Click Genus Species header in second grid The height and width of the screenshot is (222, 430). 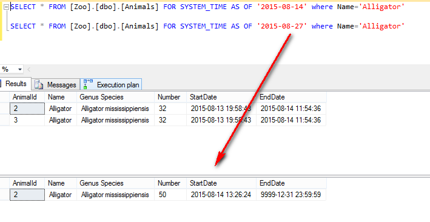115,183
